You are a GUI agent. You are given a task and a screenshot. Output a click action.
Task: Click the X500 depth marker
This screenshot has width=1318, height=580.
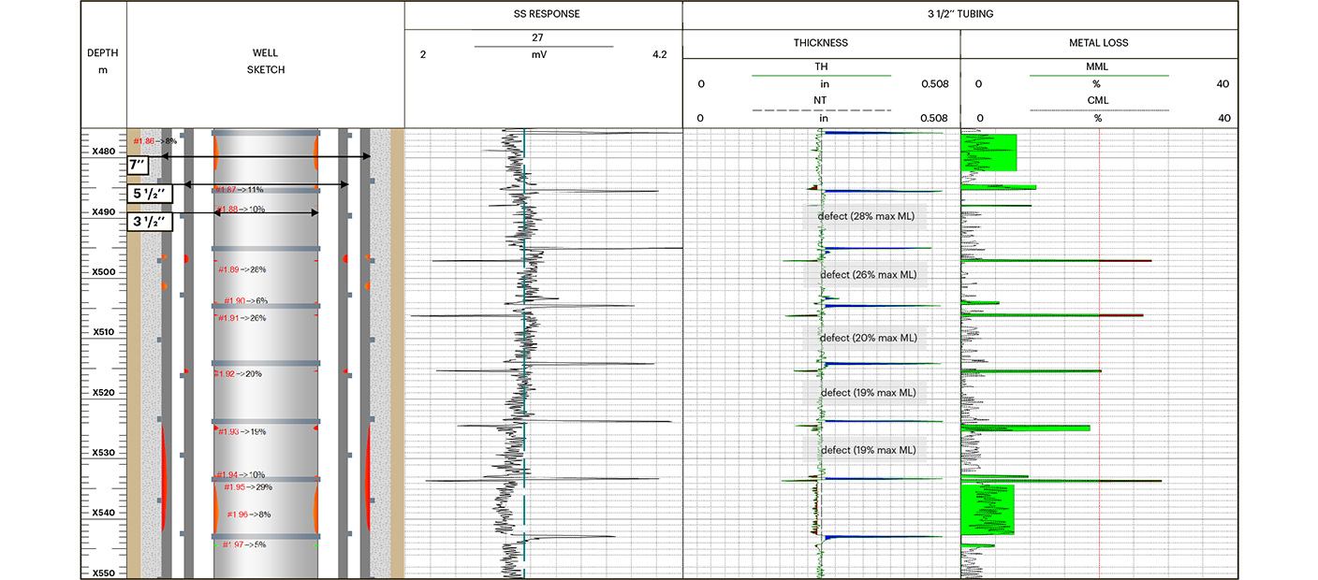pos(103,272)
